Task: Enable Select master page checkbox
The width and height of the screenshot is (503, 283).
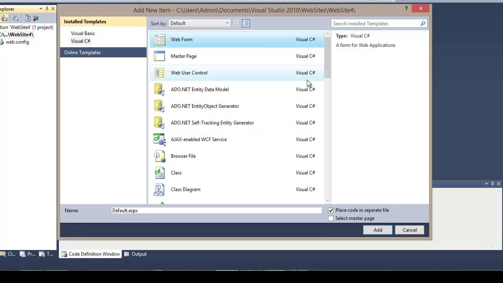Action: click(331, 219)
